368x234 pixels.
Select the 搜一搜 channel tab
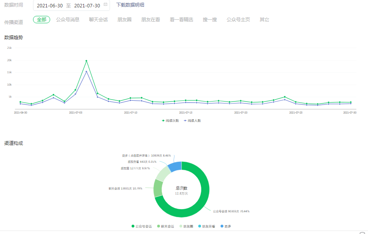(210, 20)
